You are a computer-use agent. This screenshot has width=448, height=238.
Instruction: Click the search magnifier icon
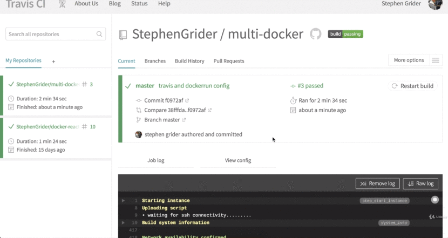coord(99,34)
